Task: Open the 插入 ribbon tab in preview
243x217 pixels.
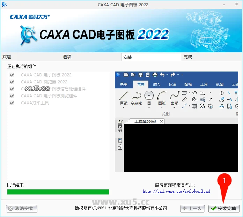Action: [156, 84]
